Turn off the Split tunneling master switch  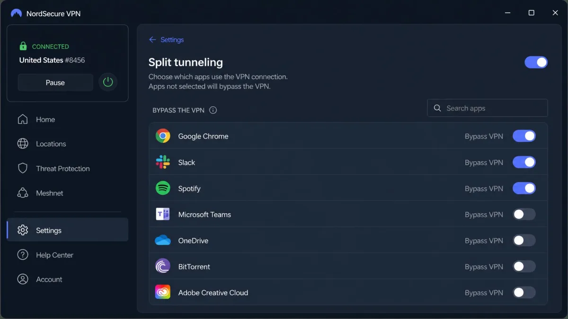pyautogui.click(x=536, y=62)
